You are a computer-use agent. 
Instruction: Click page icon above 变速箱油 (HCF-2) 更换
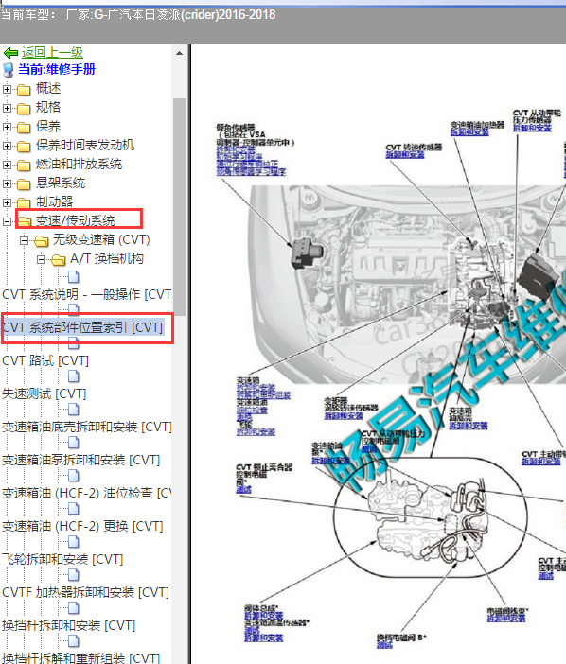[x=74, y=509]
